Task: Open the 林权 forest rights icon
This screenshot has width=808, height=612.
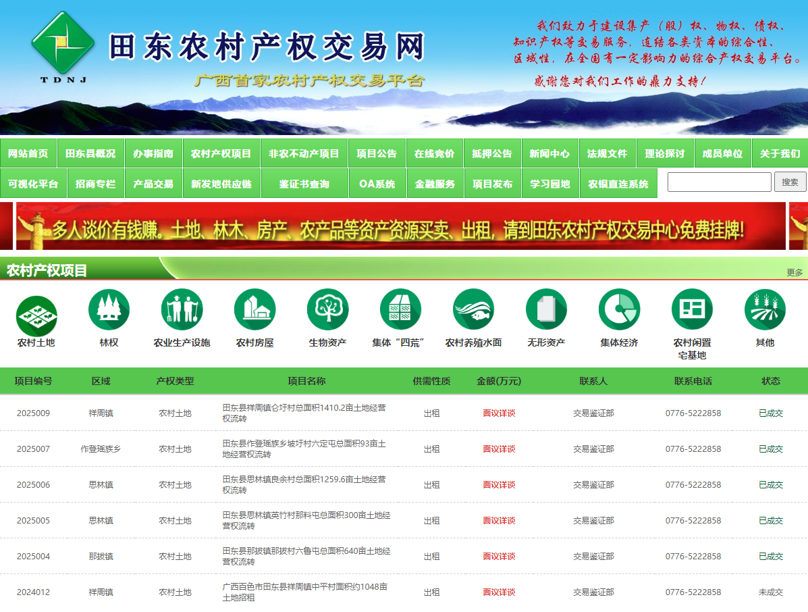Action: pyautogui.click(x=109, y=309)
